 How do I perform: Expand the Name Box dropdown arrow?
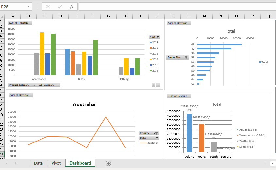[29, 7]
